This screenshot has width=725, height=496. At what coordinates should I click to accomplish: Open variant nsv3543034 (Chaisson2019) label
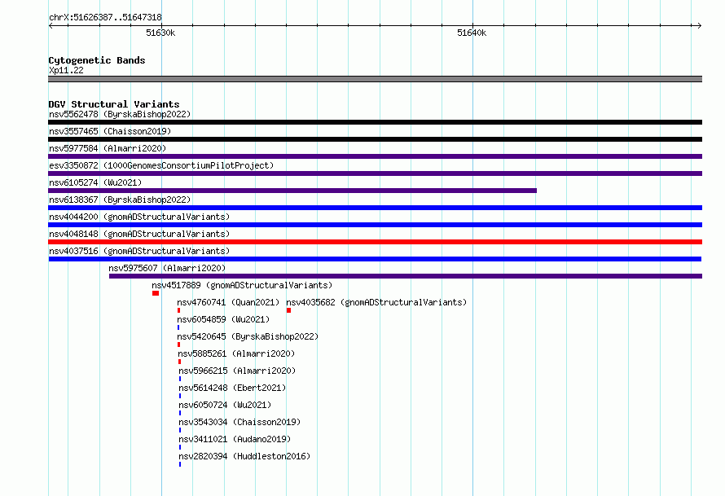(239, 422)
